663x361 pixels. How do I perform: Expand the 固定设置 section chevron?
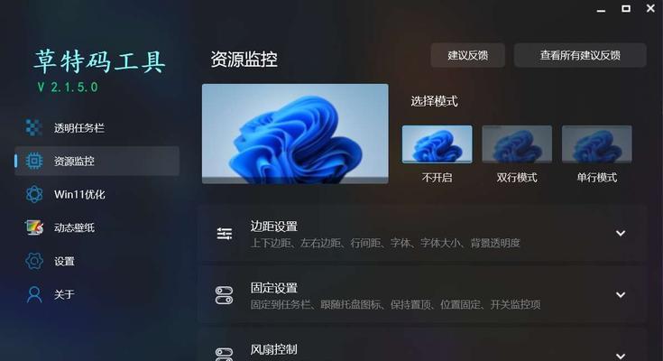pos(621,294)
